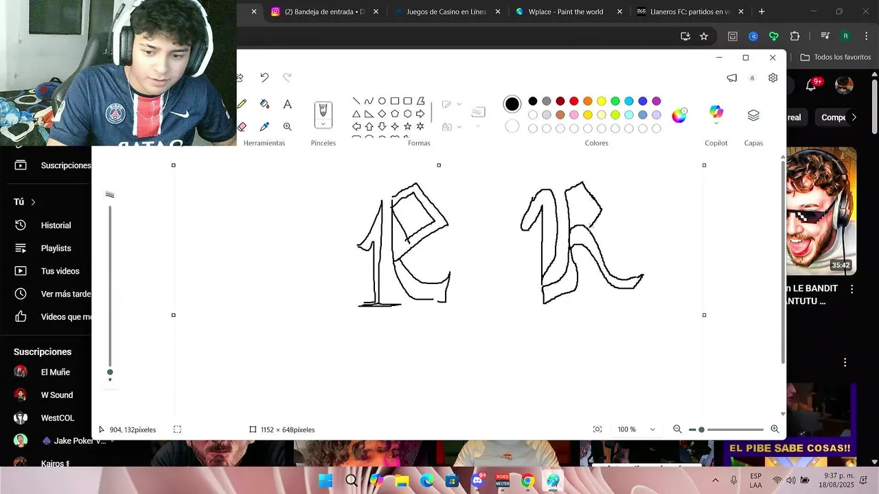Choose the diamond shape
879x494 pixels.
382,114
